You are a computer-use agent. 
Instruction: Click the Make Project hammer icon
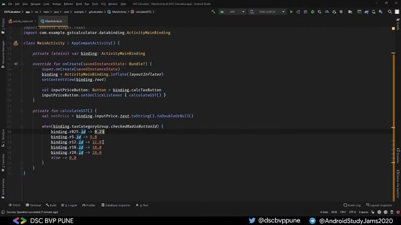pyautogui.click(x=213, y=12)
